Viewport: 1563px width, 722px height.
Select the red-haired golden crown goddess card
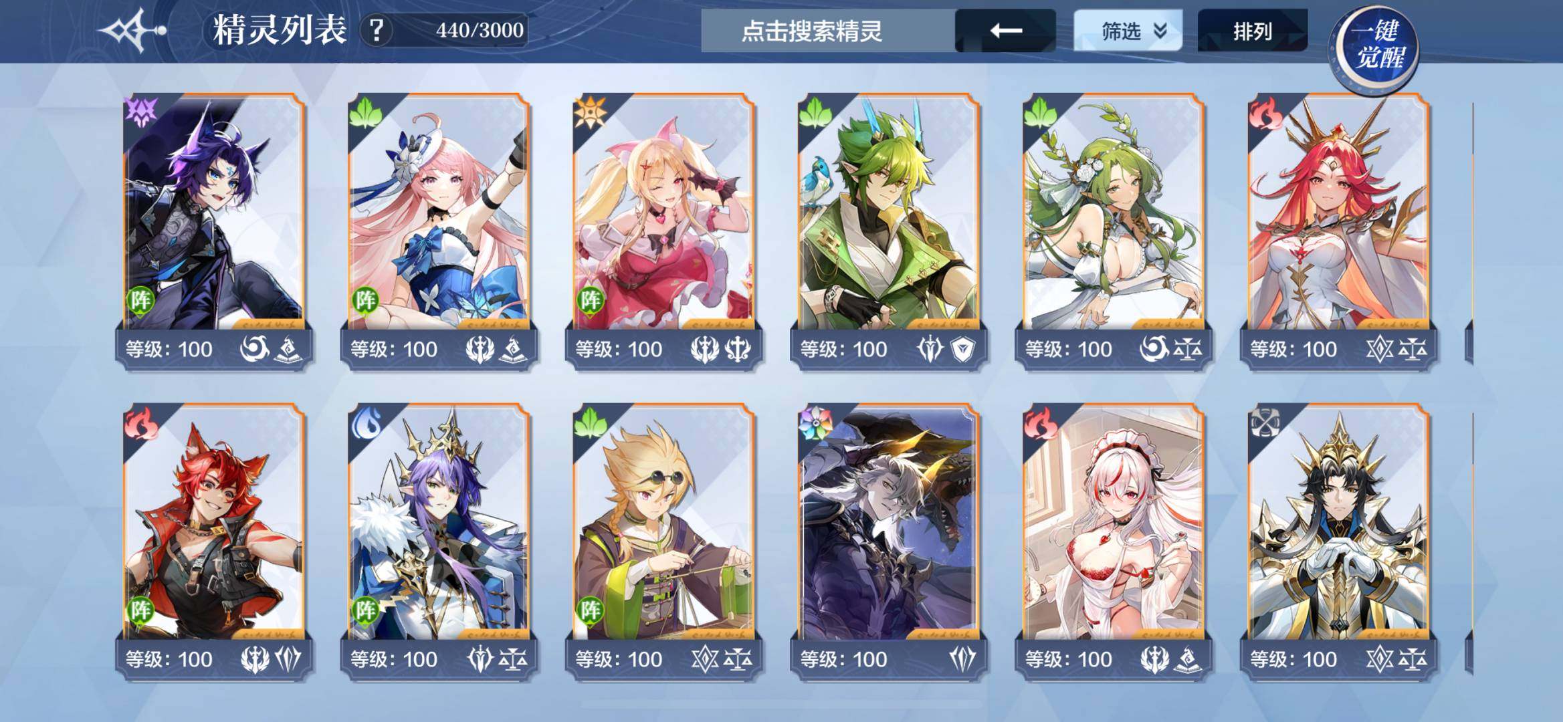[x=1338, y=231]
